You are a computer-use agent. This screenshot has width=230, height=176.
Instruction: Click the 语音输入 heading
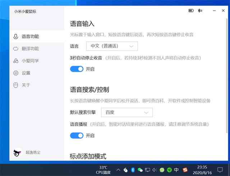point(82,24)
